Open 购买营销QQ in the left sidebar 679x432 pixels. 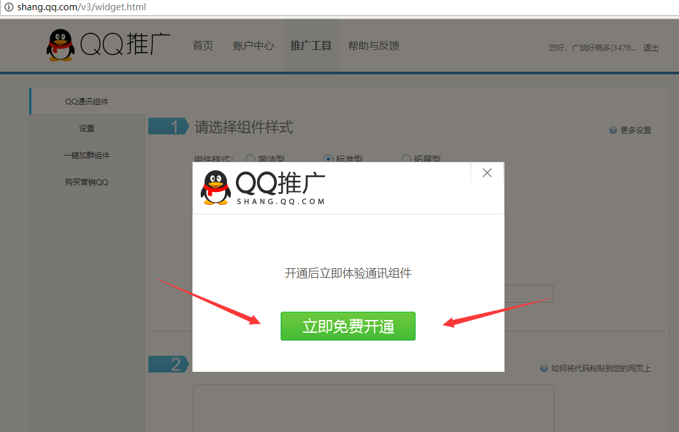(87, 182)
